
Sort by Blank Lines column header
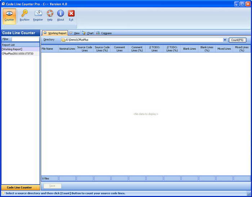[x=190, y=49]
